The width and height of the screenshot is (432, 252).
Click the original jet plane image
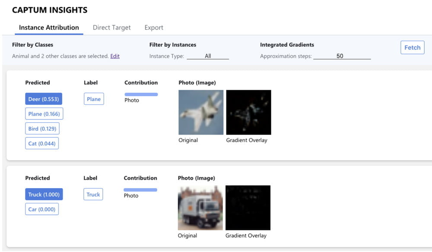[201, 112]
